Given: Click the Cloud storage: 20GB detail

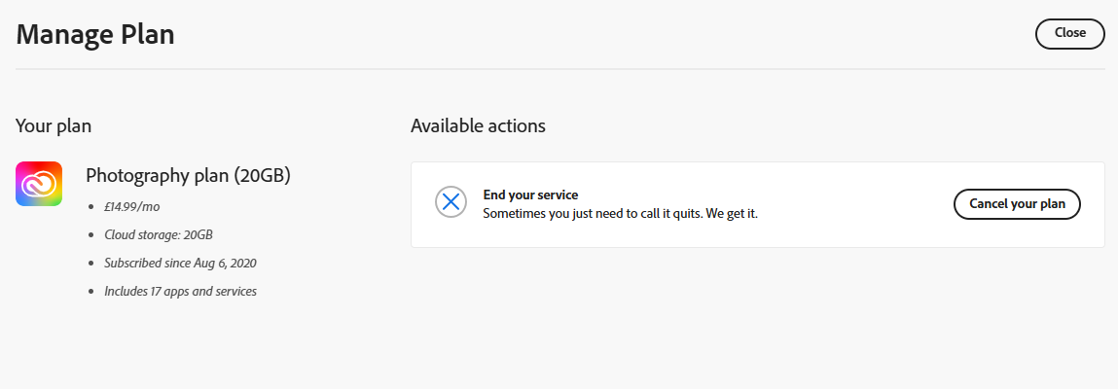Looking at the screenshot, I should pos(159,234).
